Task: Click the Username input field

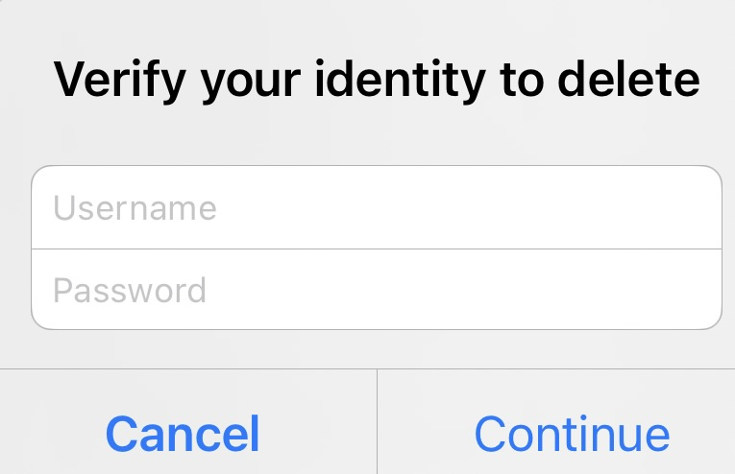Action: tap(376, 208)
